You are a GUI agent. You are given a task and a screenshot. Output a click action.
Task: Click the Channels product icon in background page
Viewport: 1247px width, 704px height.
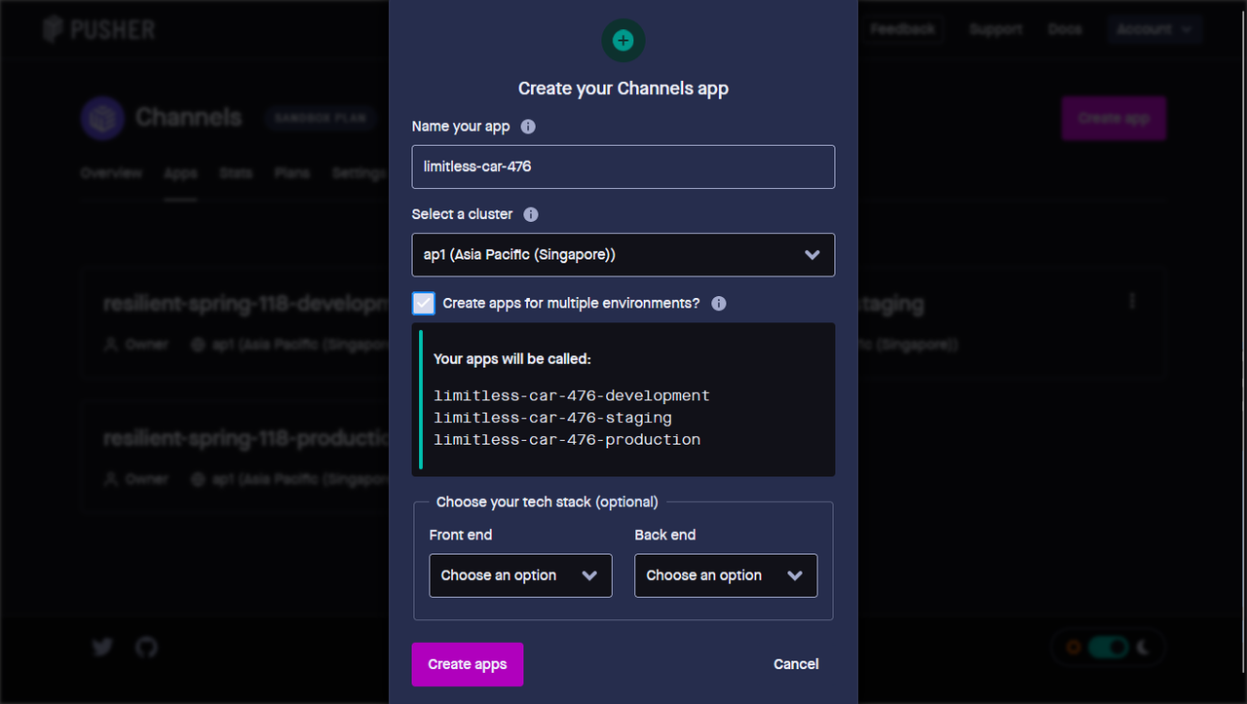(102, 119)
